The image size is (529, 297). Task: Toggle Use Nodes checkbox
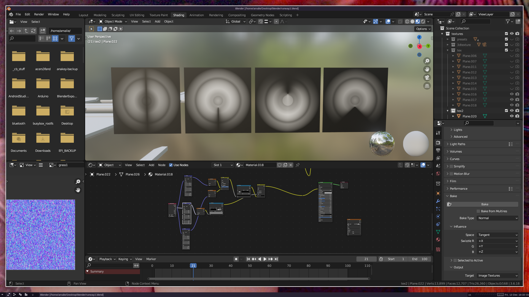171,165
